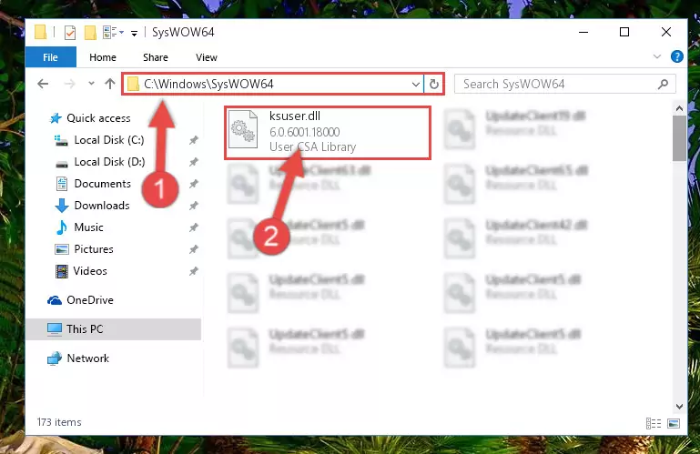The width and height of the screenshot is (700, 454).
Task: Select This PC in navigation pane
Action: (114, 329)
